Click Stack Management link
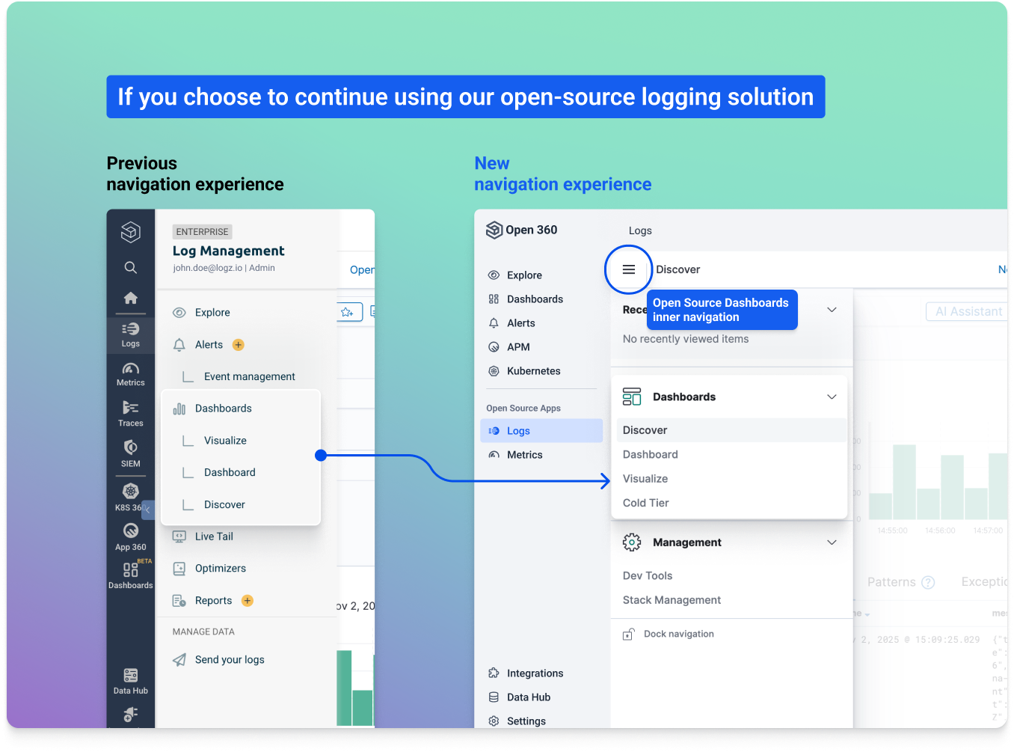This screenshot has width=1014, height=752. click(672, 600)
